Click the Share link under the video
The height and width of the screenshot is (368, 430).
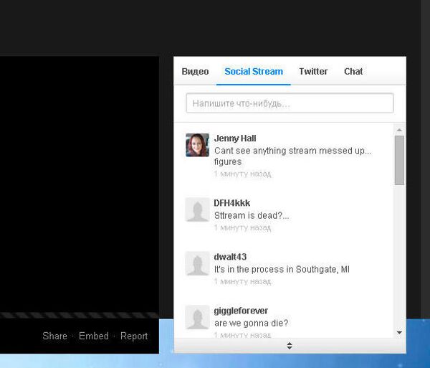click(54, 336)
